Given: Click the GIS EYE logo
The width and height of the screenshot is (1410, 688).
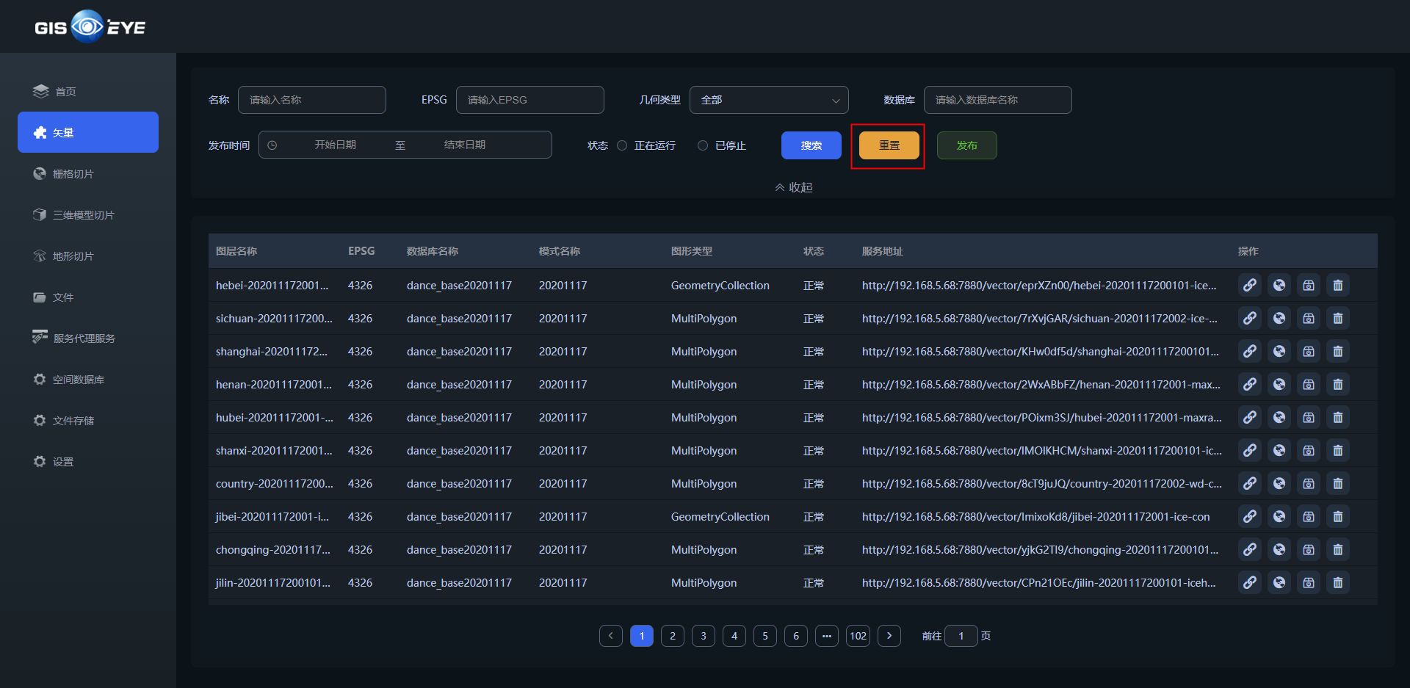Looking at the screenshot, I should point(90,26).
